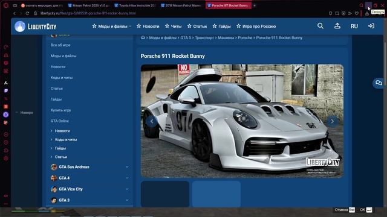Open a new browser tab
Image resolution: width=387 pixels, height=217 pixels.
pos(255,5)
